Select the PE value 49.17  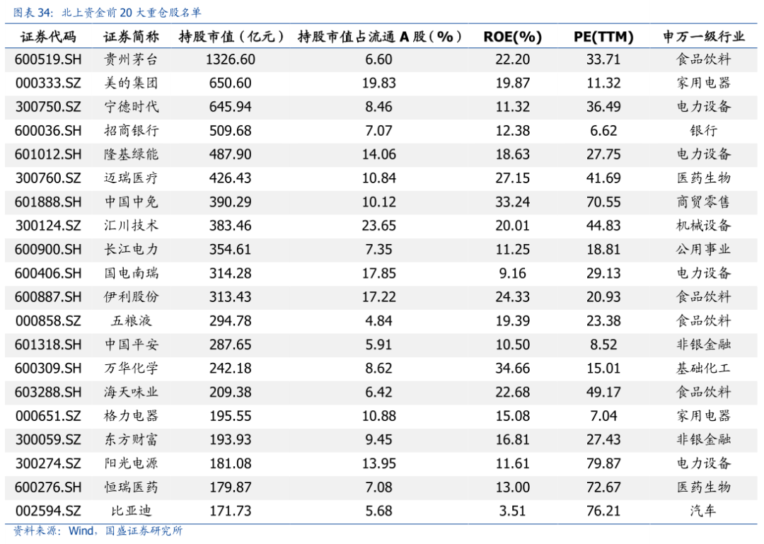[x=603, y=393]
